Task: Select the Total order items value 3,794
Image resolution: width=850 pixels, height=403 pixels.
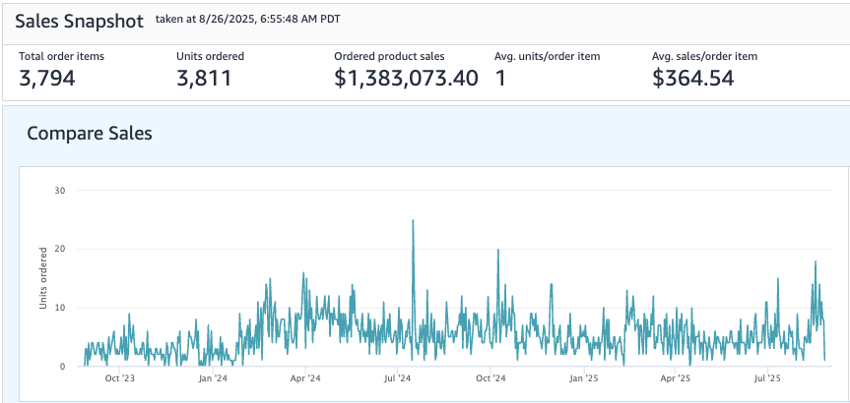Action: [x=54, y=78]
